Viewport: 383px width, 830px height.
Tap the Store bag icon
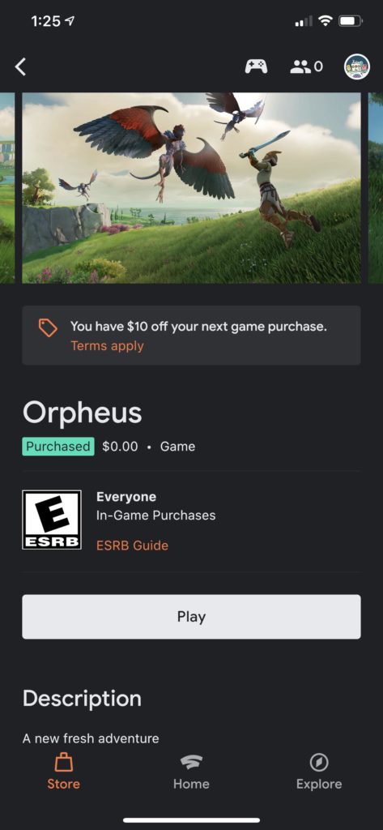click(63, 763)
